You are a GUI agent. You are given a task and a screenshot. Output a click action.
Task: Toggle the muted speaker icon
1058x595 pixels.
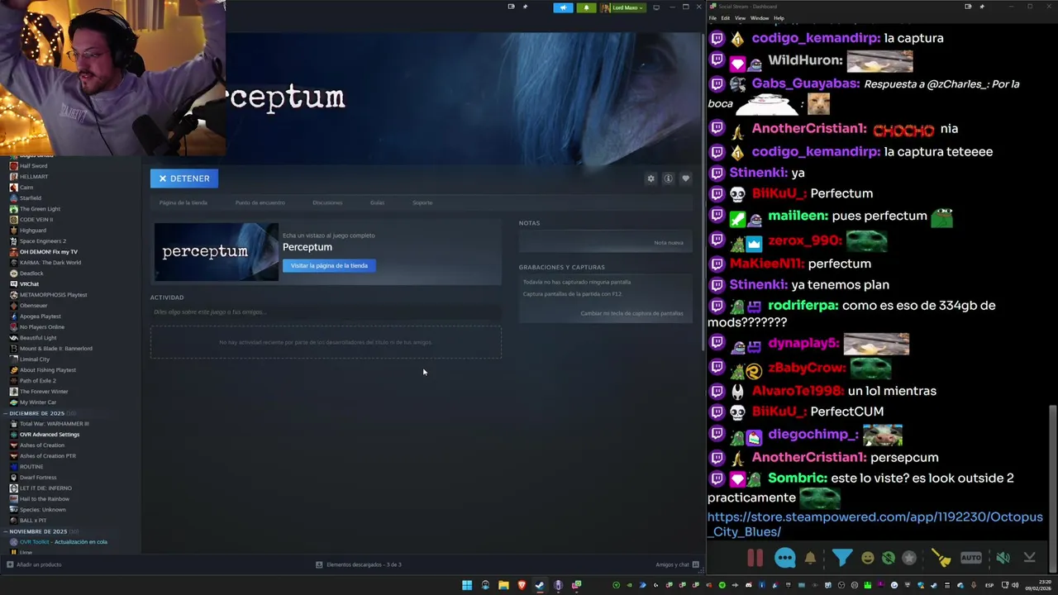(x=1003, y=558)
